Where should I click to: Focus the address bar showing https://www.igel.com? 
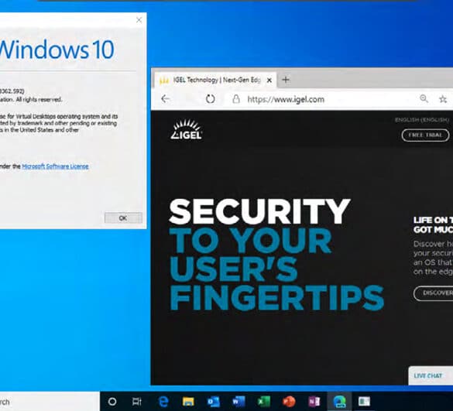click(x=286, y=99)
